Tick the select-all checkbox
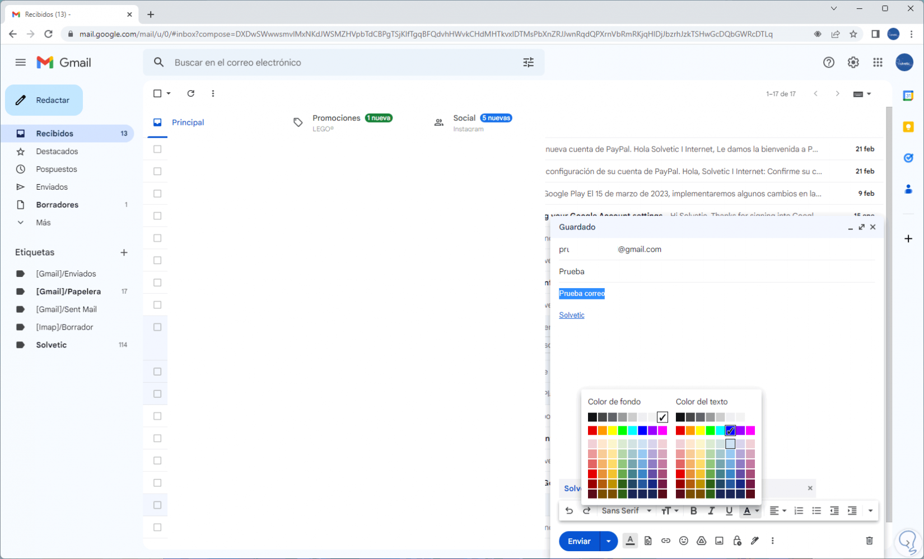 [x=157, y=93]
